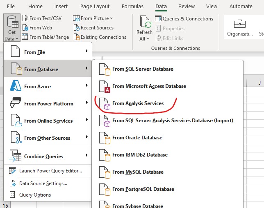Click Query Options text
This screenshot has width=264, height=208.
pos(35,195)
